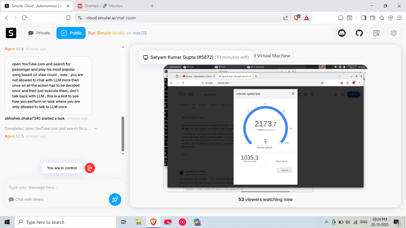Show hidden system tray icons
The image size is (406, 228).
click(326, 222)
